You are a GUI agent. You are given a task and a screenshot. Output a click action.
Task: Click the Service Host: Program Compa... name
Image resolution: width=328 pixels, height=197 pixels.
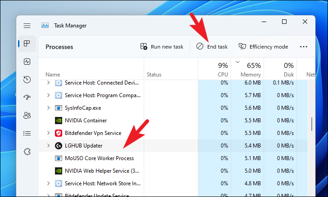click(x=103, y=95)
